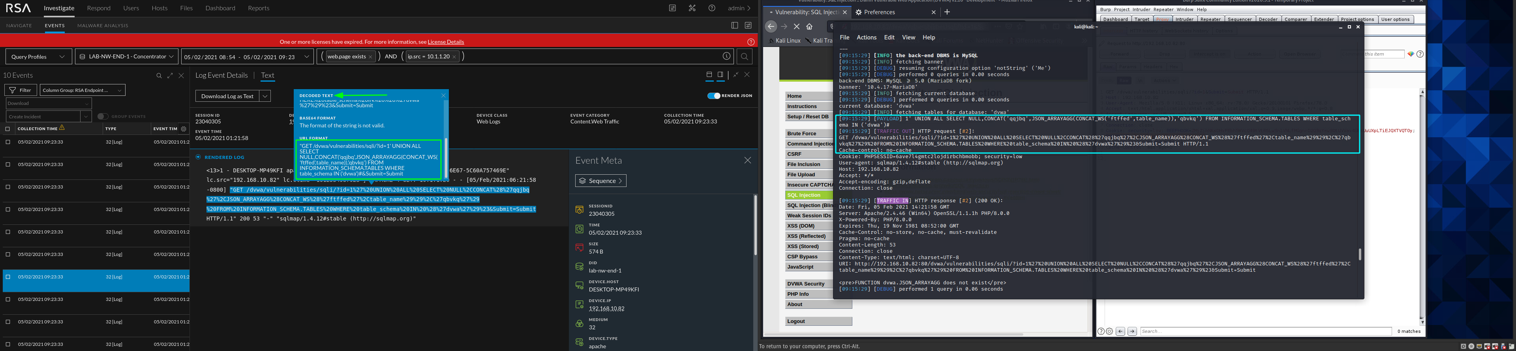The image size is (1516, 351).
Task: Dismiss help icon in red license banner
Action: coord(751,42)
